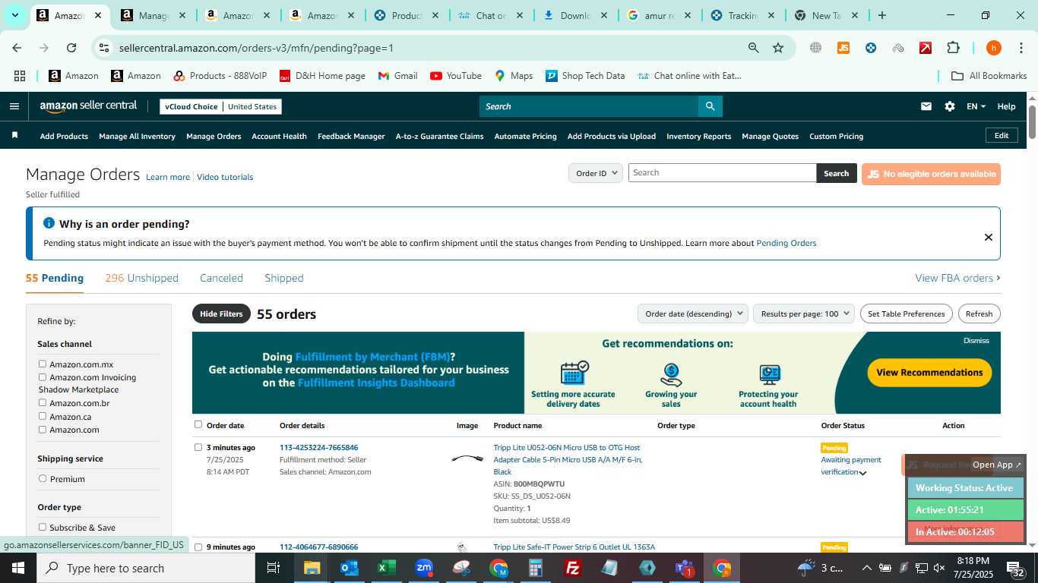Open order link 113-4253224-7665846
The image size is (1038, 583).
(318, 447)
